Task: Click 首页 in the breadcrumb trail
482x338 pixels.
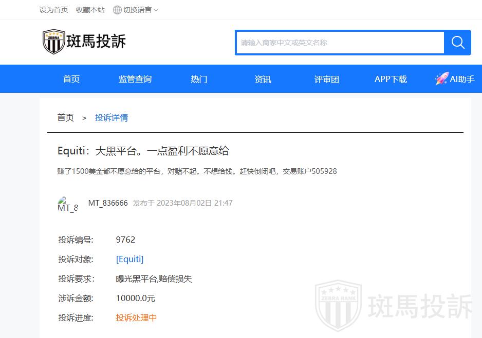Action: click(x=65, y=117)
